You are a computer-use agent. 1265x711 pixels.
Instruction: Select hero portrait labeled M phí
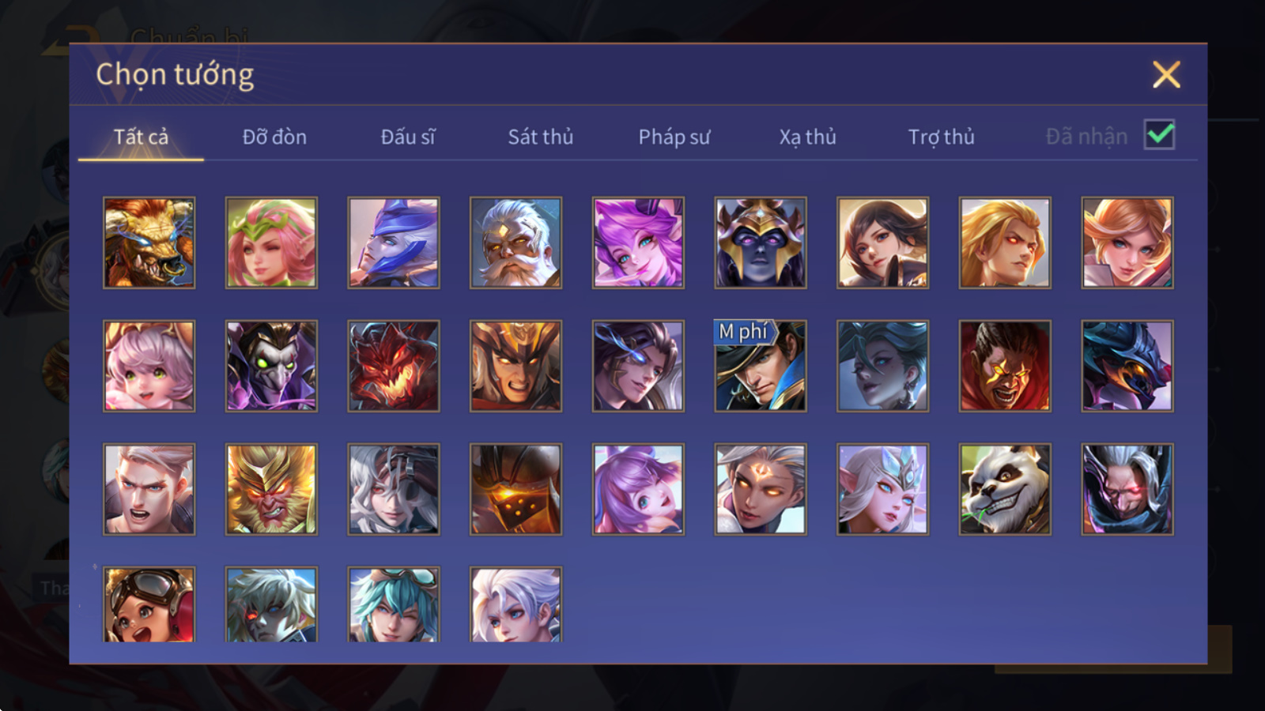click(761, 366)
